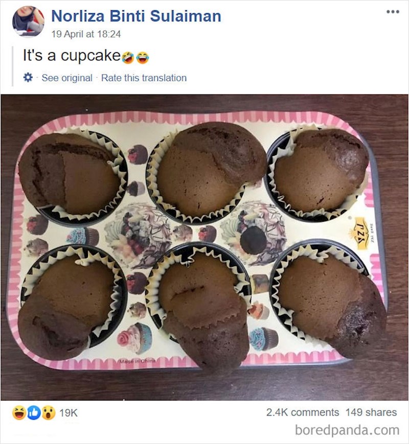Image resolution: width=409 pixels, height=444 pixels.
Task: Click the 'It's a cupcake' post text
Action: pos(71,56)
